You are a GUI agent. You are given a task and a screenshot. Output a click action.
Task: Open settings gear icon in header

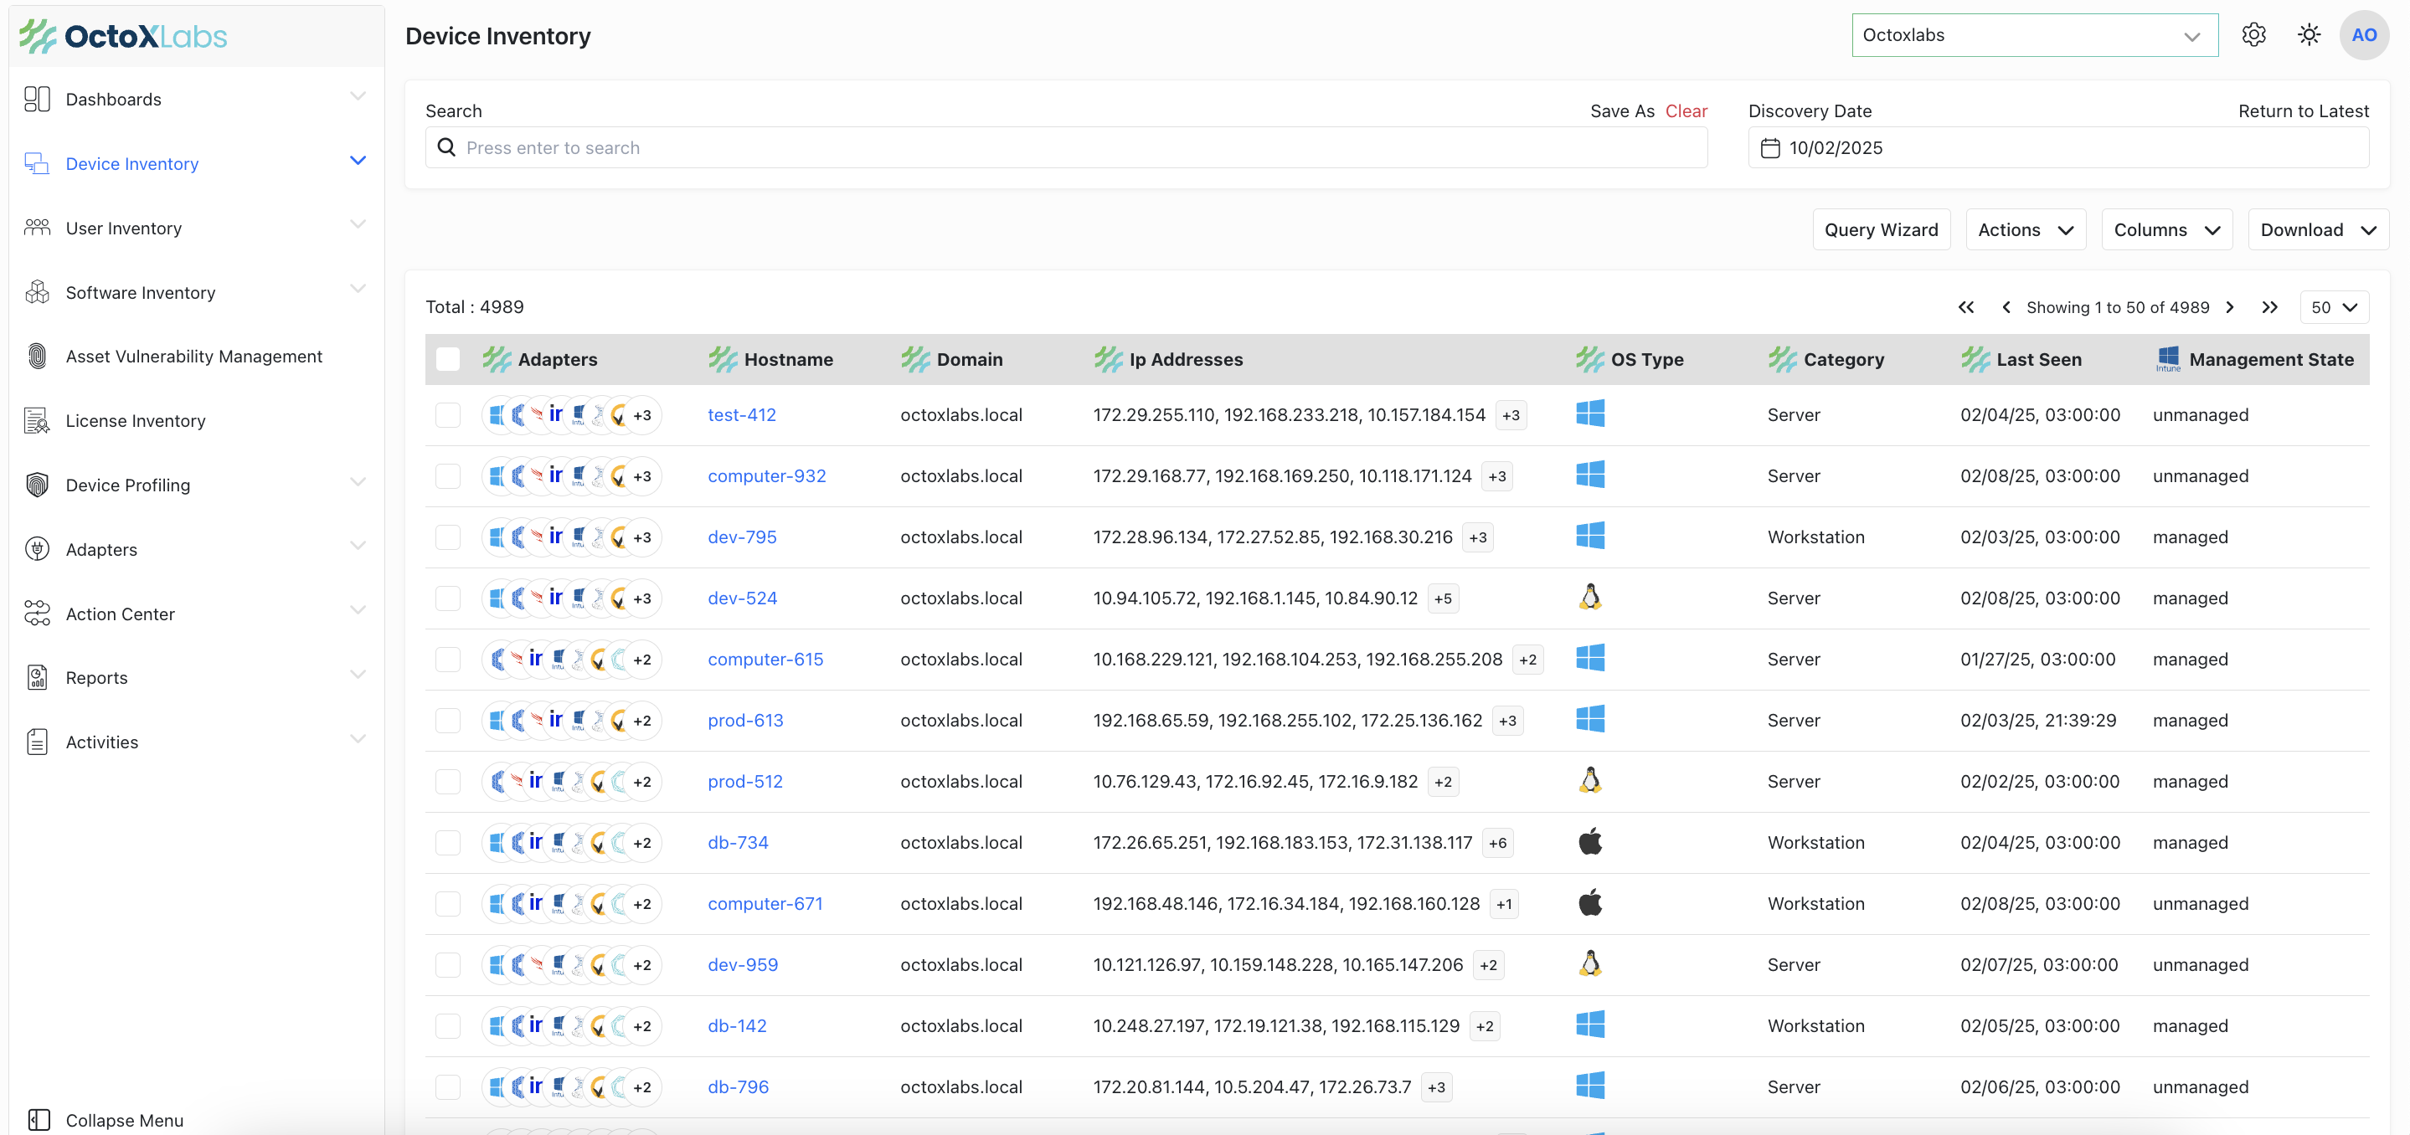pyautogui.click(x=2253, y=34)
